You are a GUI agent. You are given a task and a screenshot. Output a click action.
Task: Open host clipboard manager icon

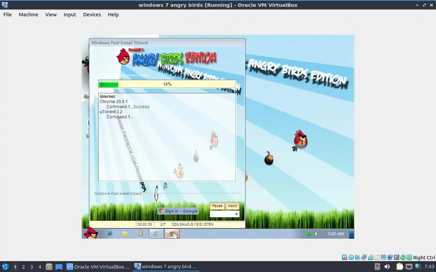[x=400, y=267]
